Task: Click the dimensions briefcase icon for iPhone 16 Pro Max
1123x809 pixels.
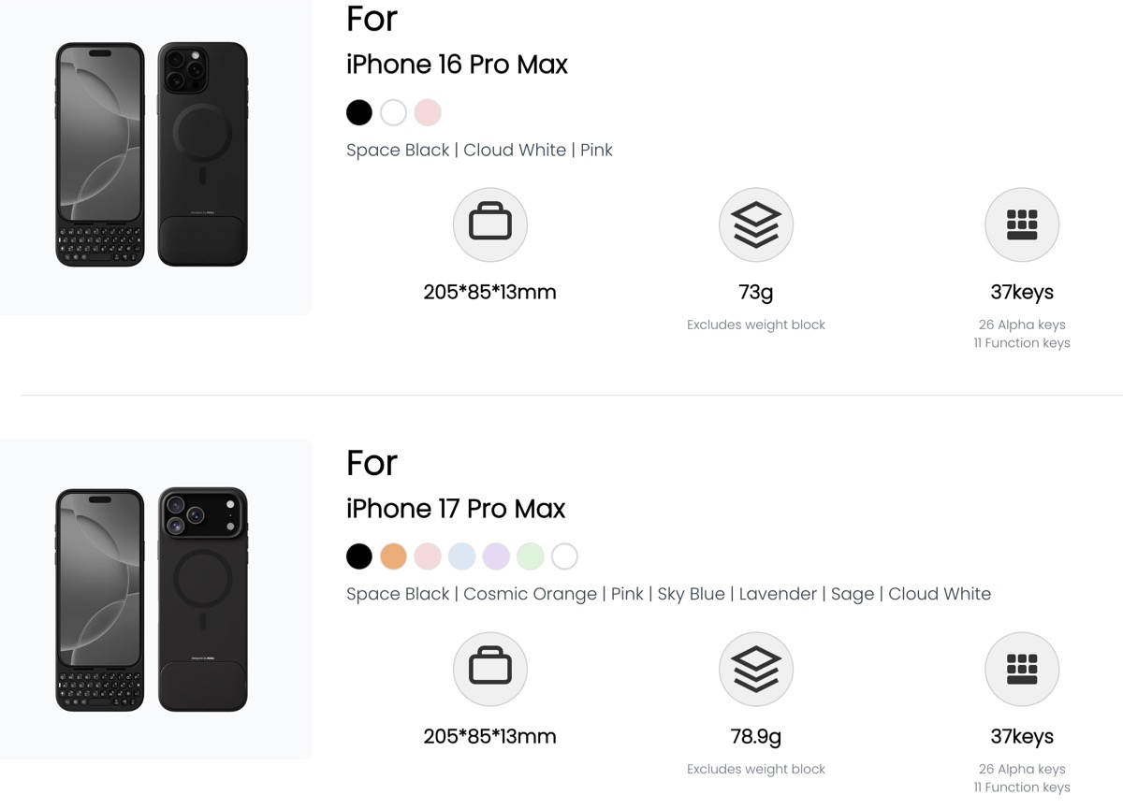Action: click(x=489, y=225)
